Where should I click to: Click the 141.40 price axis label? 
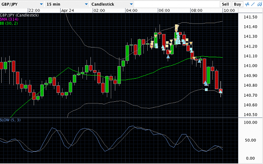(250, 26)
